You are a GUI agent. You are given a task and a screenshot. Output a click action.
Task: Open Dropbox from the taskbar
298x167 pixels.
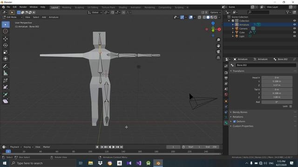click(x=100, y=163)
